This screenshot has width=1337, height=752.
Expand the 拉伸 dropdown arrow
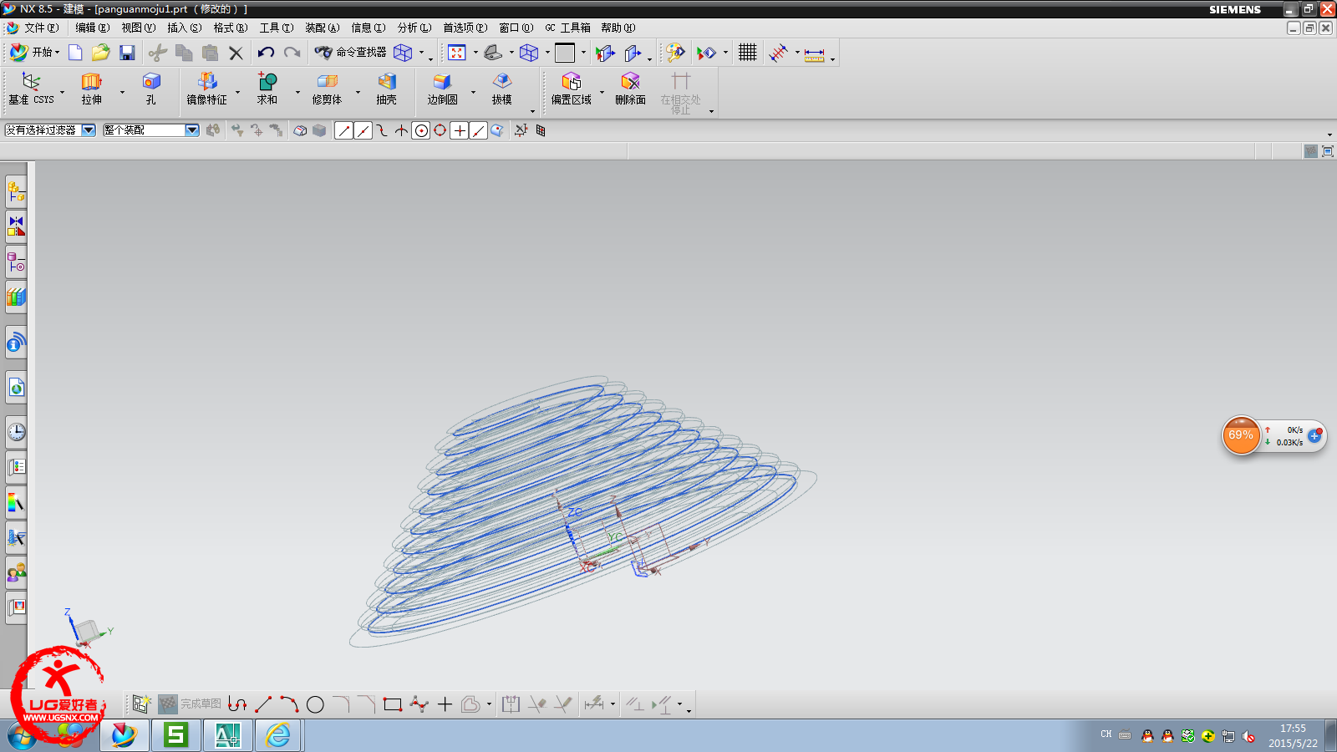pyautogui.click(x=122, y=92)
